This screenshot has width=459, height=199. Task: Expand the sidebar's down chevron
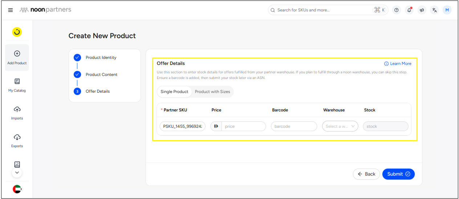17,173
